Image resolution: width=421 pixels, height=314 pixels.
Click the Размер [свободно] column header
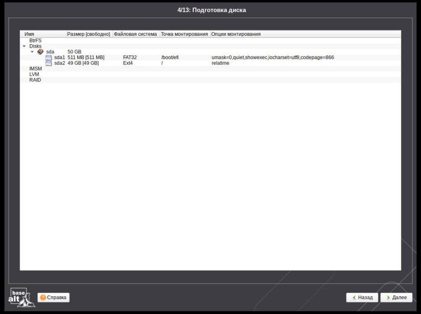(x=89, y=34)
